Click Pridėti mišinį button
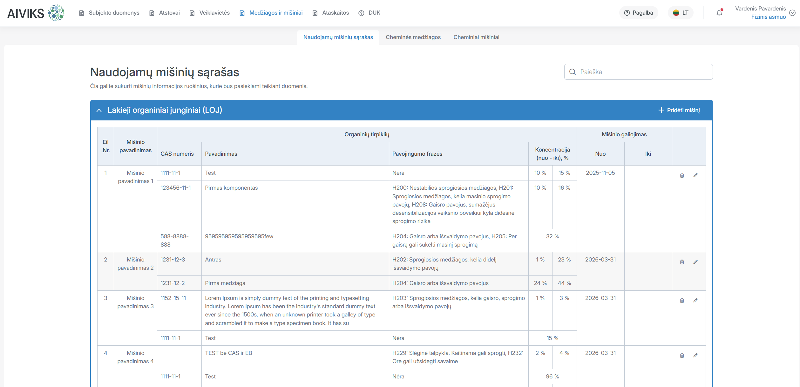Image resolution: width=800 pixels, height=387 pixels. tap(679, 110)
